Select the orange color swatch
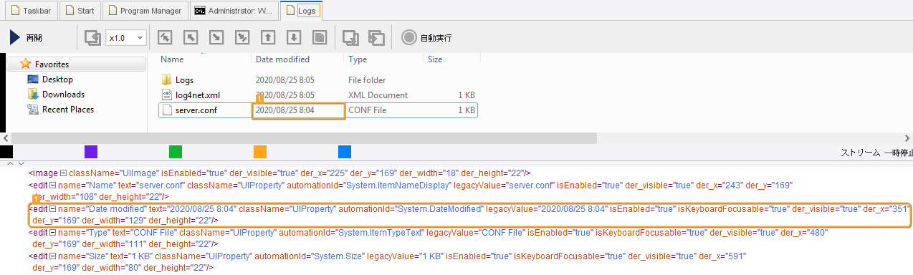Viewport: 913px width, 275px height. click(260, 152)
